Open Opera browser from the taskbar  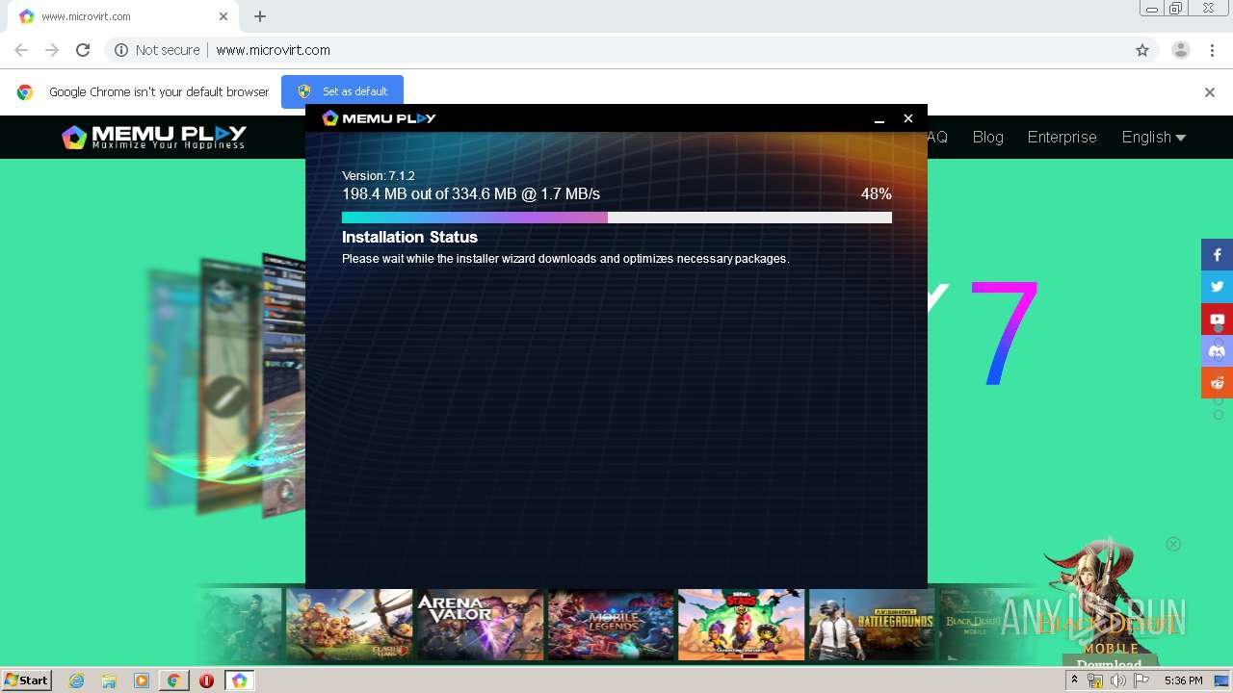(206, 680)
